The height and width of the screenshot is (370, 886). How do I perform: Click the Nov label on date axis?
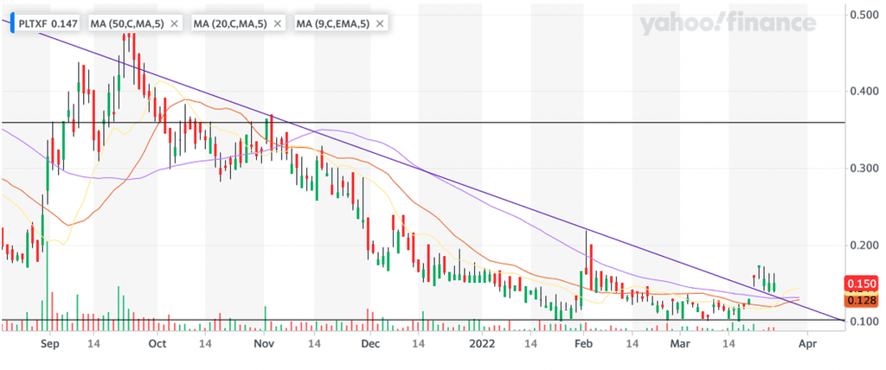click(x=263, y=343)
